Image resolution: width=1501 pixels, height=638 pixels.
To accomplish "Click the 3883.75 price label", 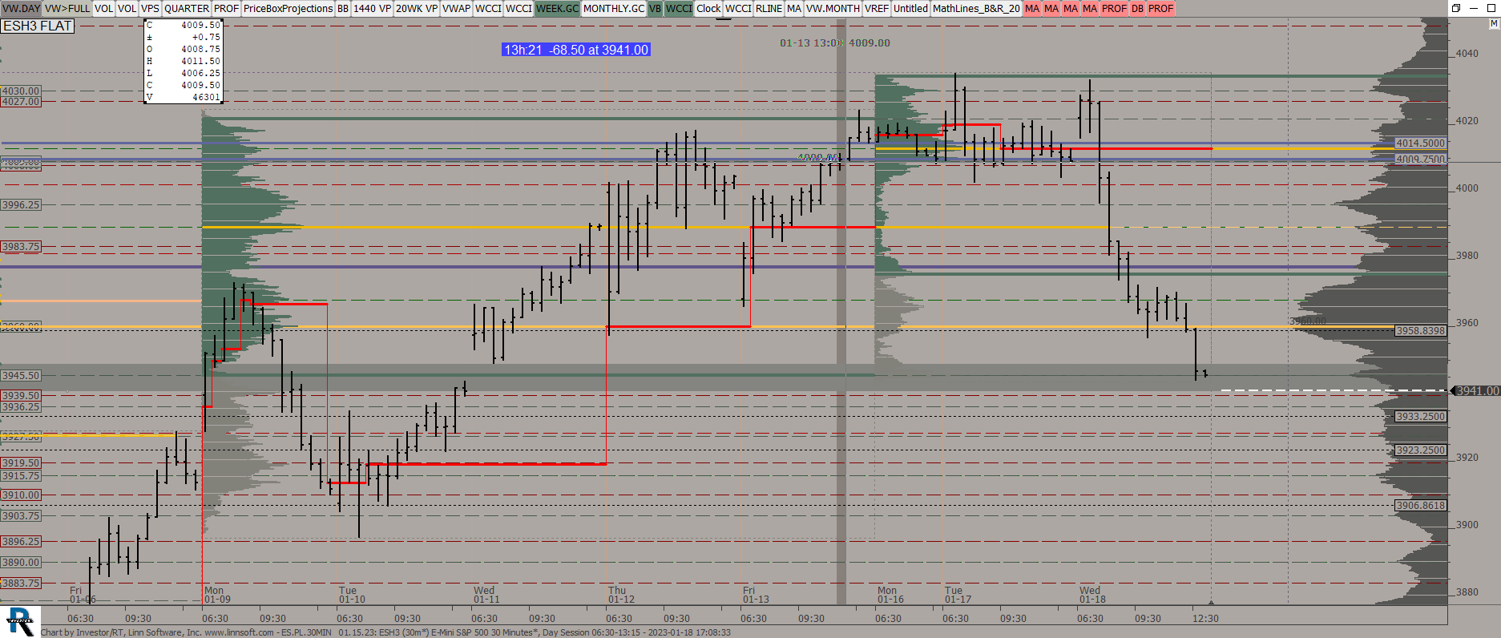I will [x=21, y=583].
